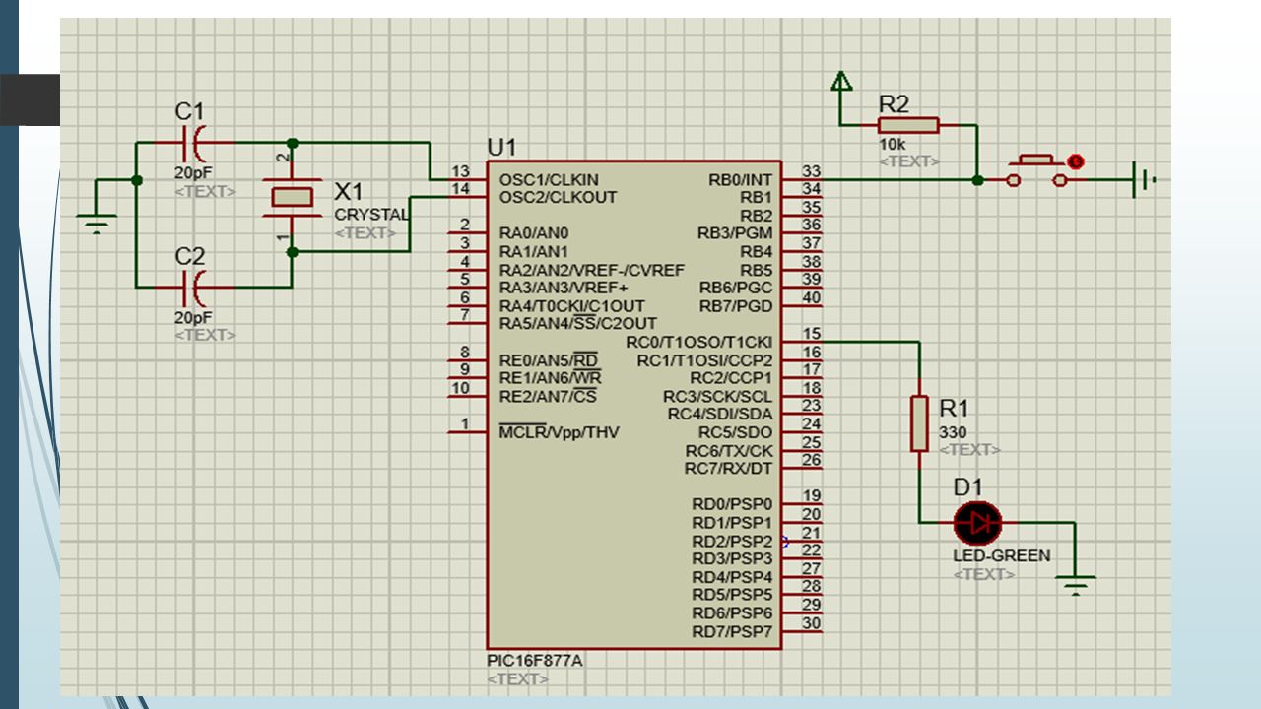Click the C1 reference label
Image resolution: width=1261 pixels, height=709 pixels.
[x=189, y=112]
